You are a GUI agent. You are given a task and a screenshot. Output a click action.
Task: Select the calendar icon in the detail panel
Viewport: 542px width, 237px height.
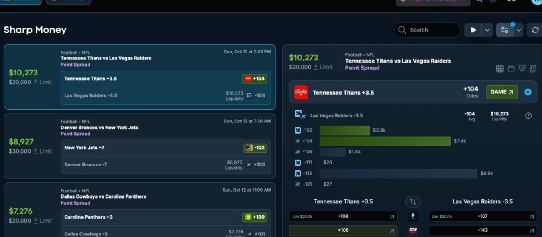pos(511,68)
